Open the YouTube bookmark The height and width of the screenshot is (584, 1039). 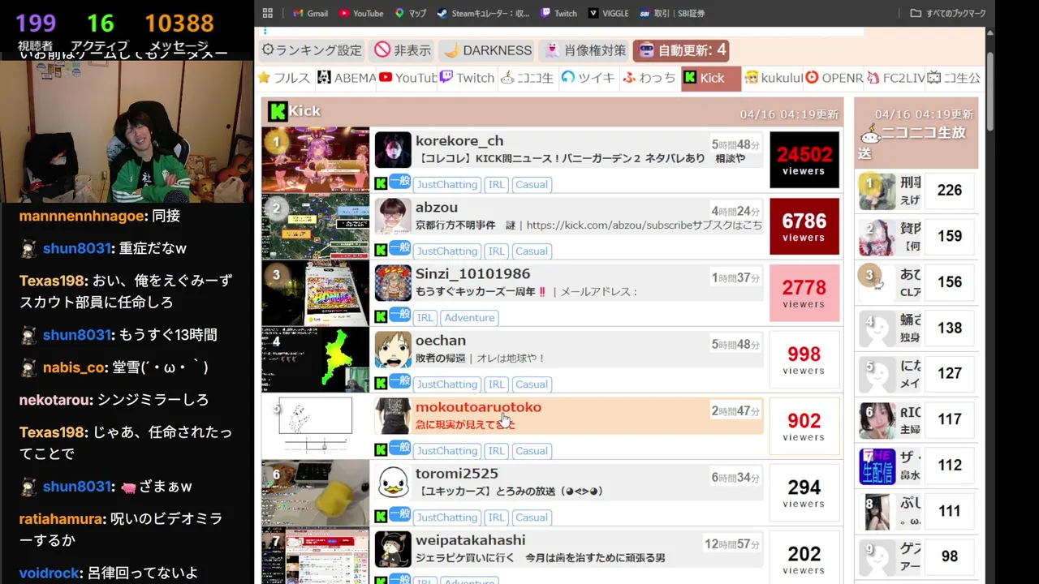(361, 13)
